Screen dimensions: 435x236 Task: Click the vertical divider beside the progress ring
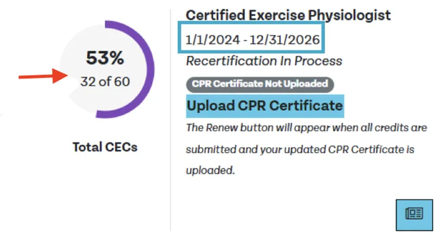[170, 117]
